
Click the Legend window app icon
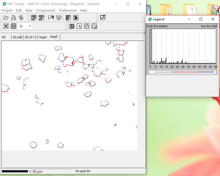tap(150, 19)
